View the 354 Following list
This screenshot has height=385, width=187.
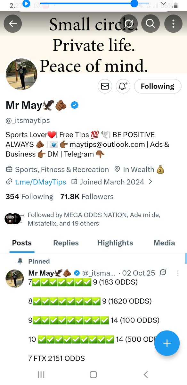[29, 197]
